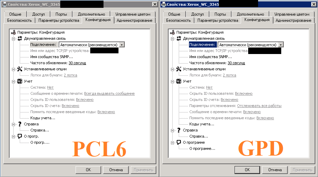The width and height of the screenshot is (318, 177).
Task: Select О прогр.… item in PCL6 window
Action: click(40, 142)
